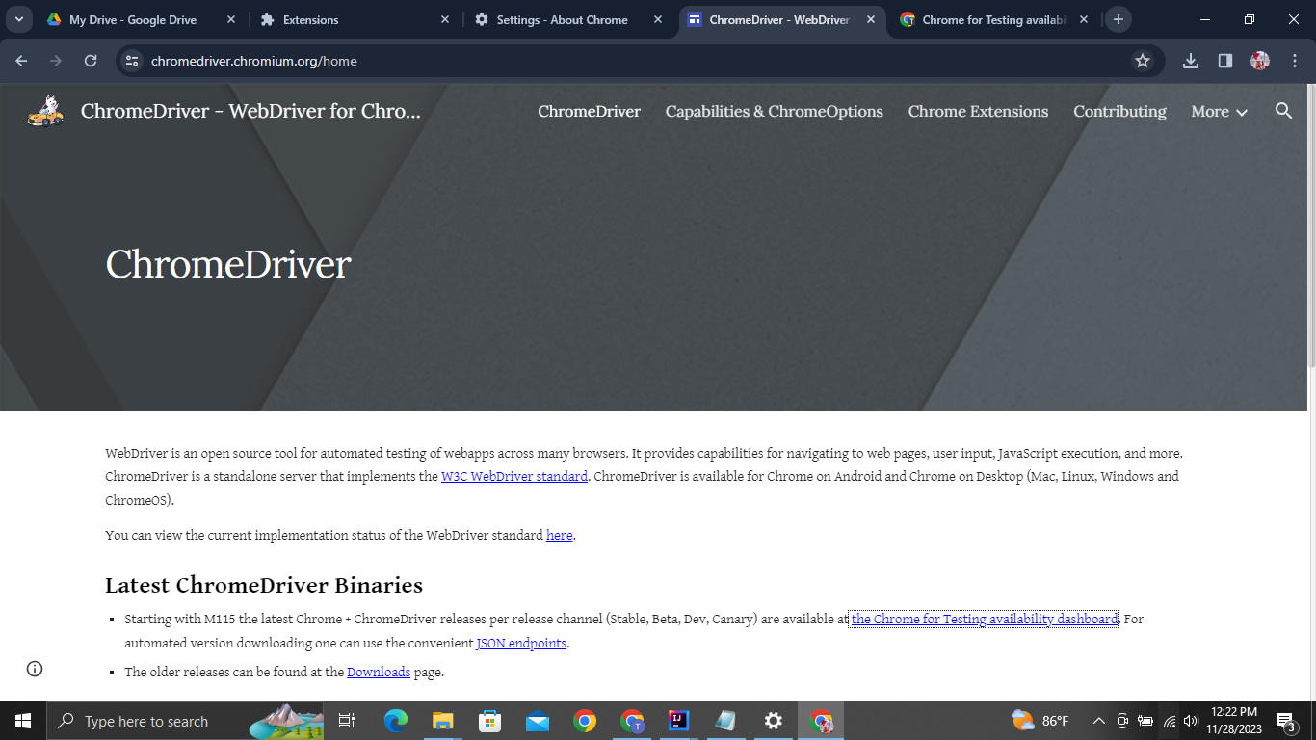Screen dimensions: 1316x740
Task: Expand the More navigation menu
Action: point(1219,111)
